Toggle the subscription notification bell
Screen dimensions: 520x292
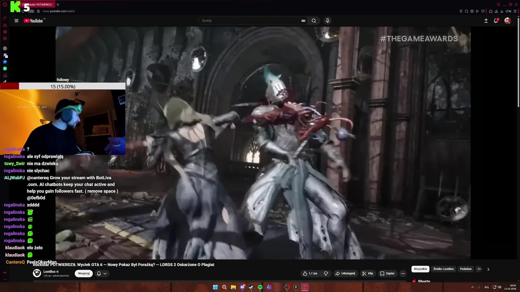tap(99, 273)
